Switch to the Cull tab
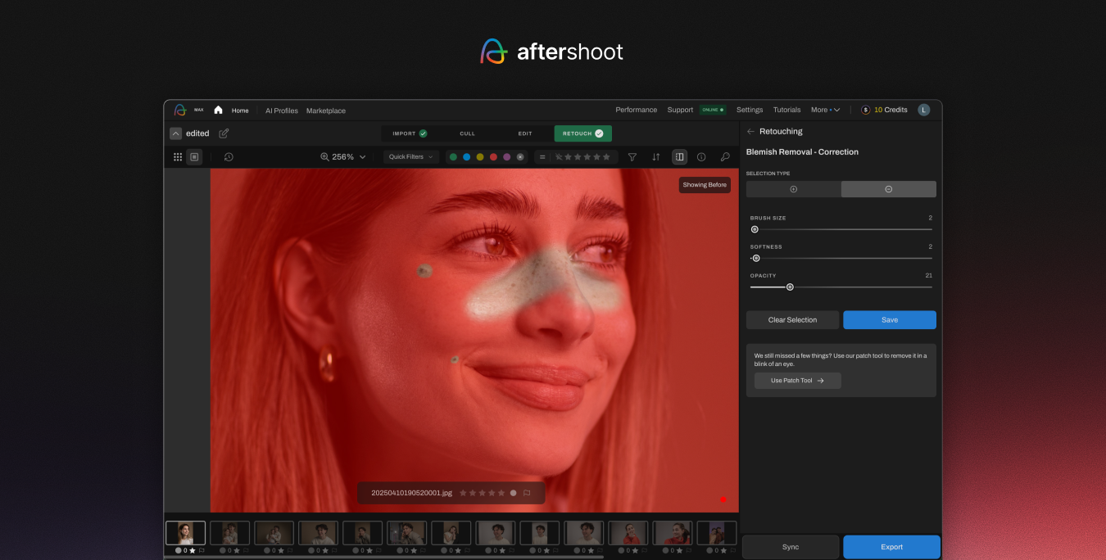The height and width of the screenshot is (560, 1106). pos(467,133)
